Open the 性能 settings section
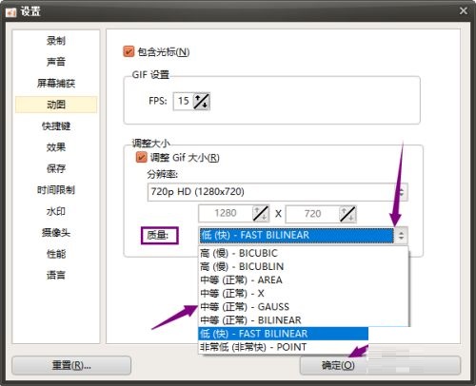476x386 pixels. (x=56, y=254)
